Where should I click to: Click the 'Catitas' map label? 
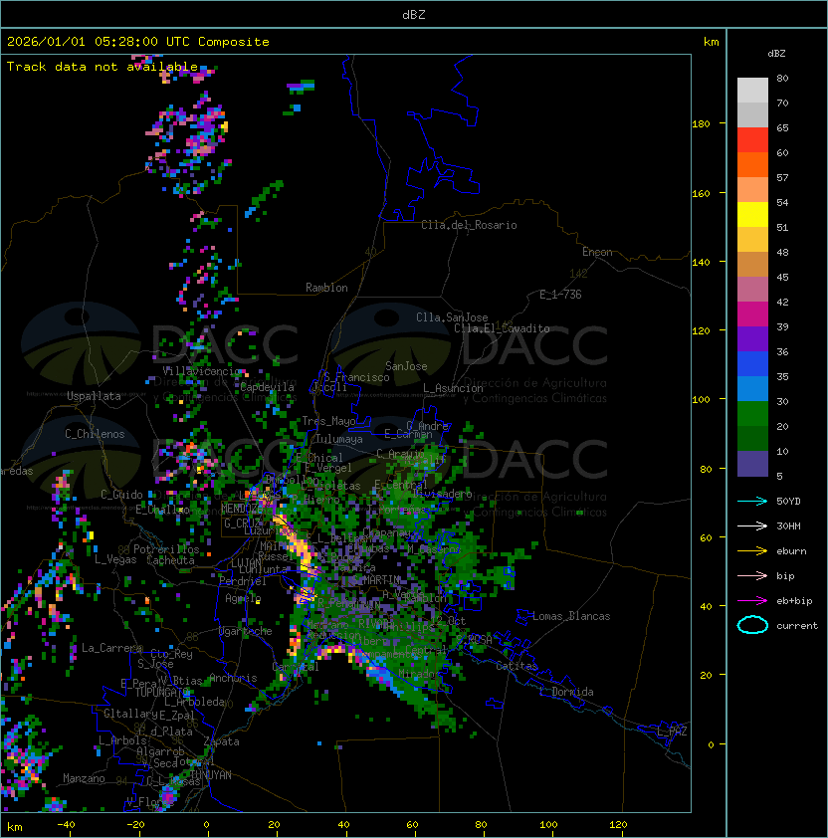point(517,666)
